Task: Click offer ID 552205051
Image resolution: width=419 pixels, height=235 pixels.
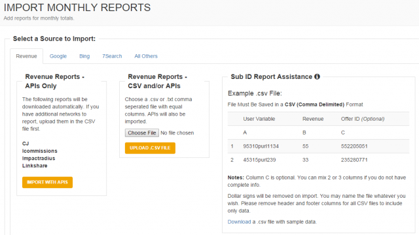Action: tap(354, 146)
